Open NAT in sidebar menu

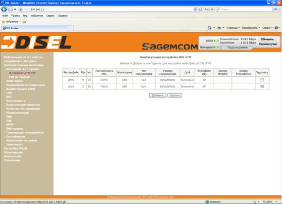click(9, 97)
